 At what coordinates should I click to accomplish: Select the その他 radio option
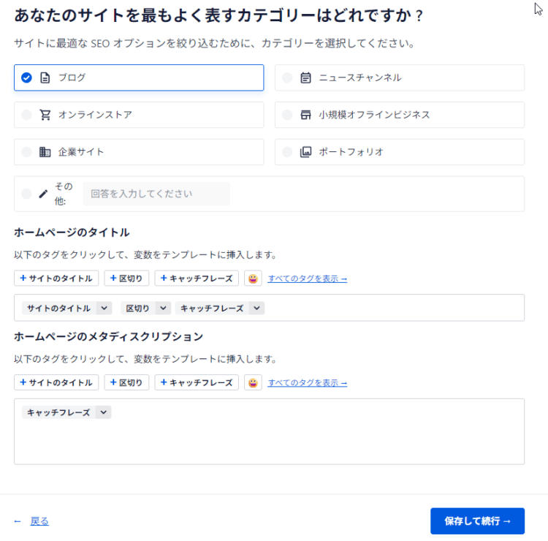point(26,194)
